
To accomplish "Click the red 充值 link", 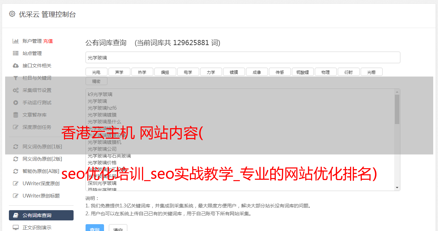I will pyautogui.click(x=48, y=41).
